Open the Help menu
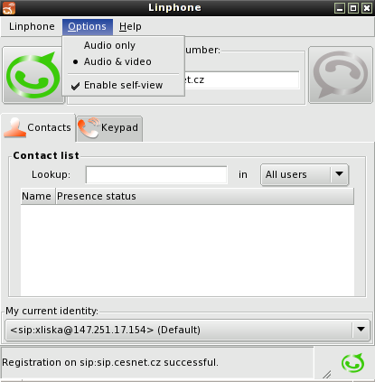 130,26
